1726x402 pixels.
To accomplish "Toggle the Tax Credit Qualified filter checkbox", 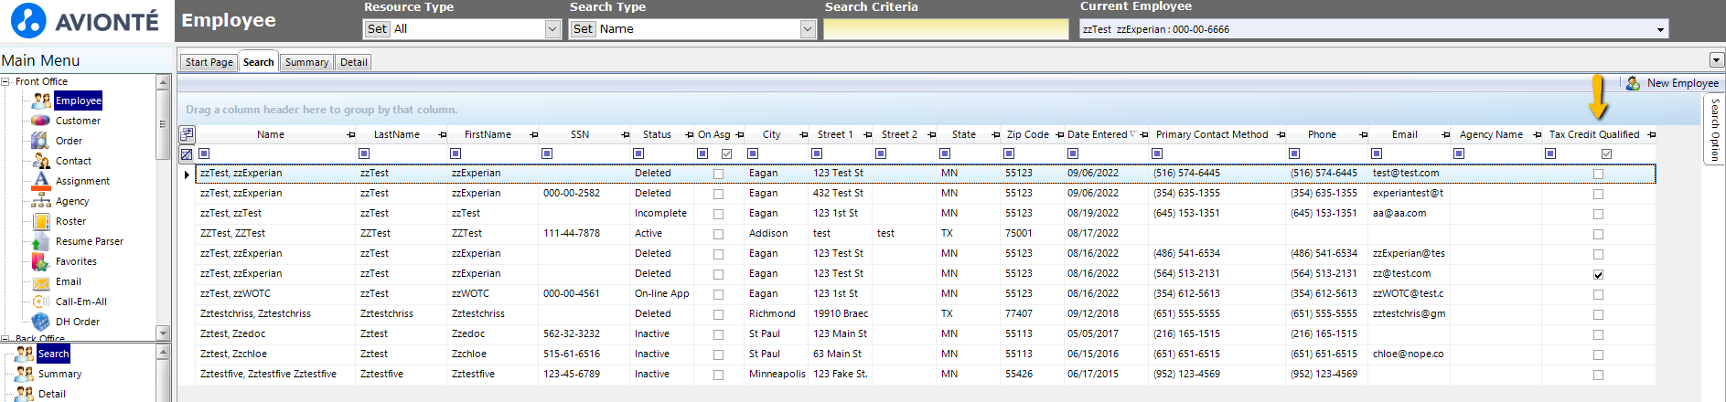I will coord(1606,153).
